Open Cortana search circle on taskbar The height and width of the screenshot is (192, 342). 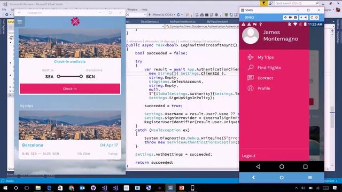[x=16, y=188]
